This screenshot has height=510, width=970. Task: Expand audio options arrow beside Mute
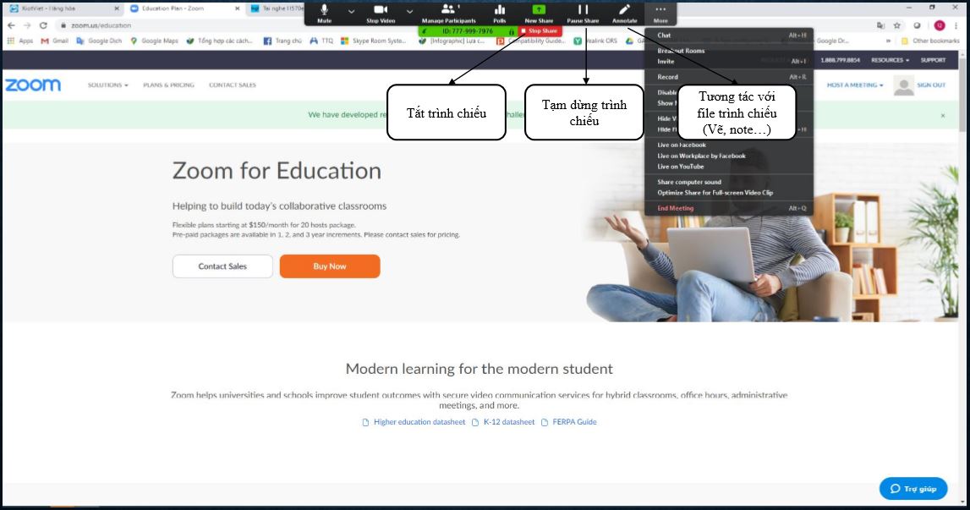(352, 12)
